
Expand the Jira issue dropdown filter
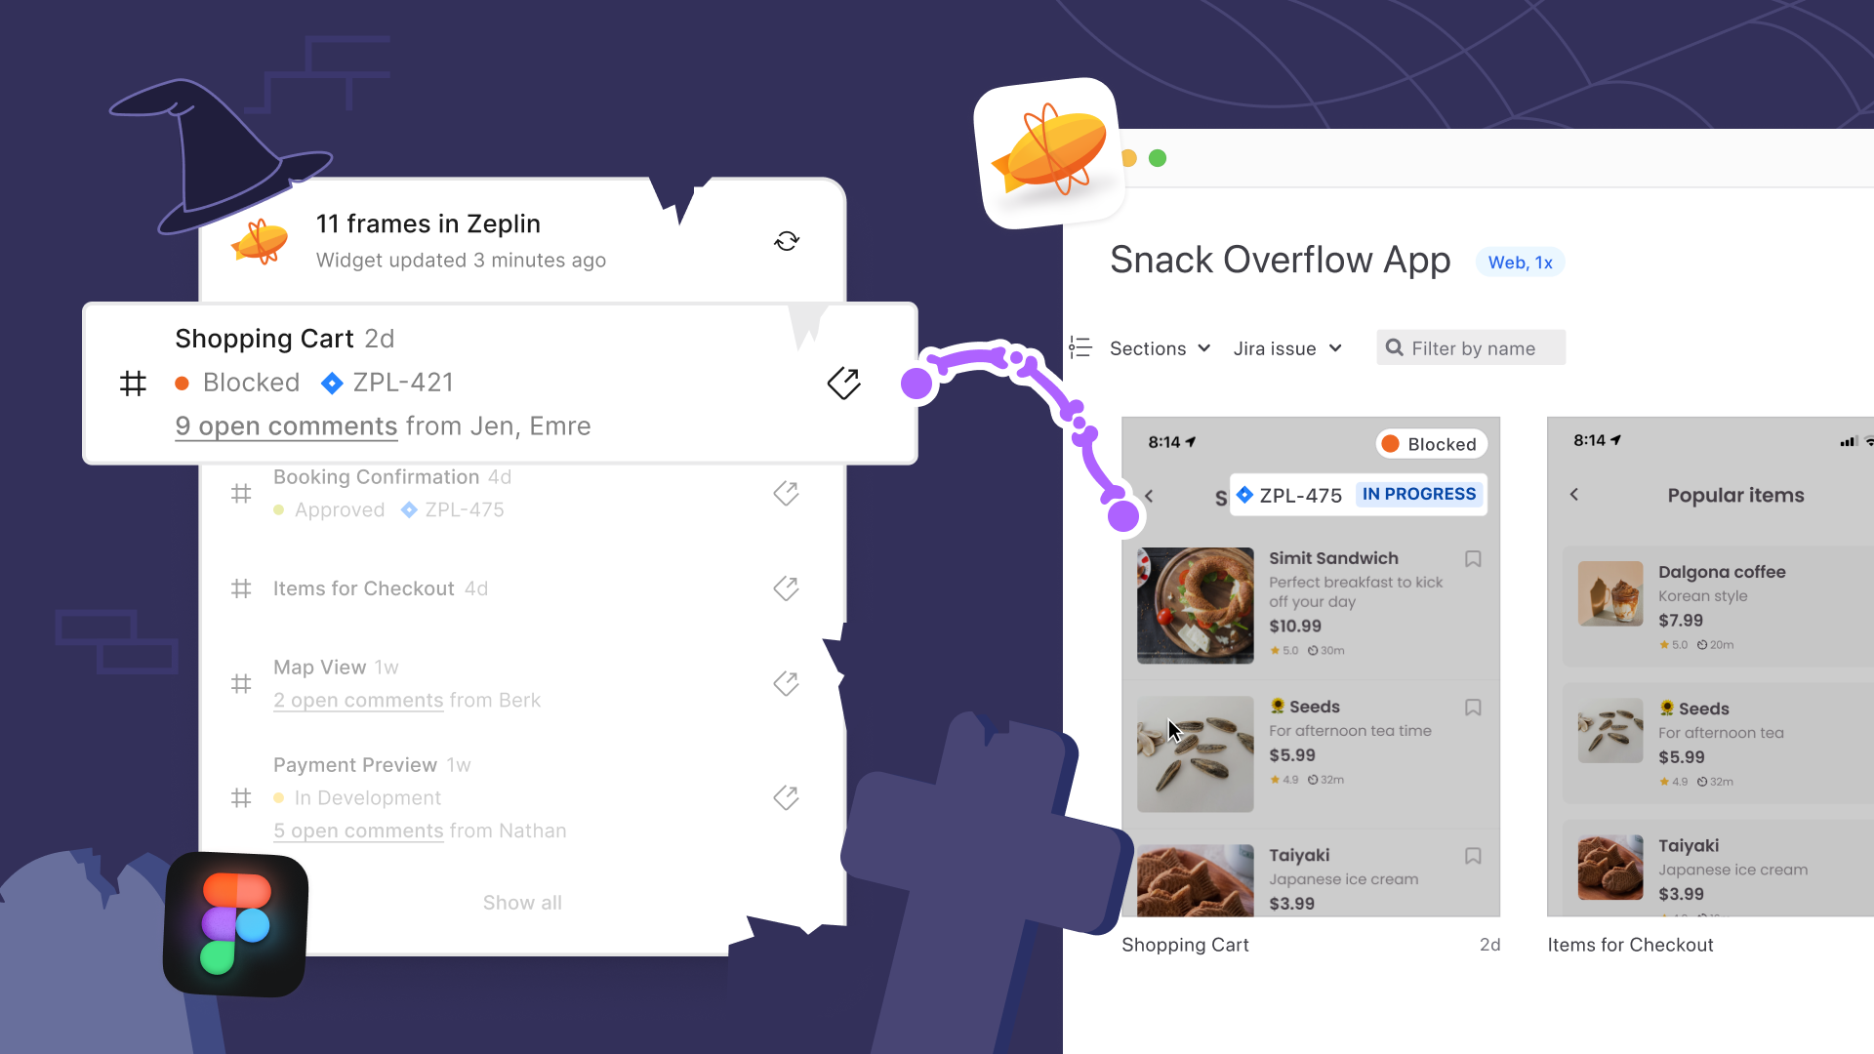pos(1285,347)
